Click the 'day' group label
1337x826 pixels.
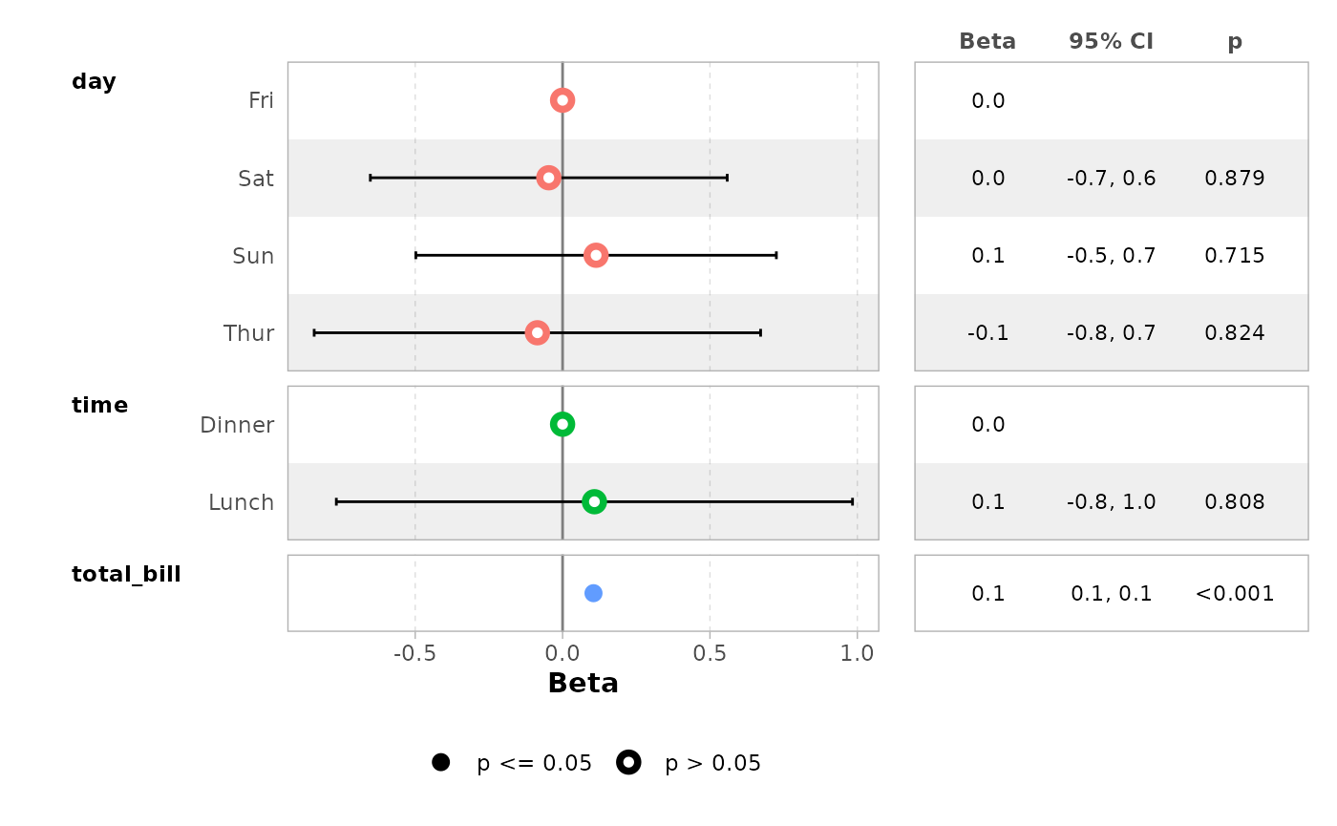click(94, 82)
